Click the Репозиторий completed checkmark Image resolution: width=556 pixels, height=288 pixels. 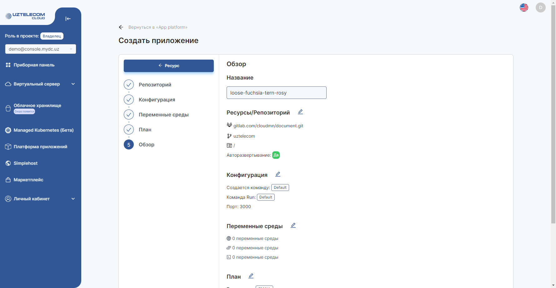[128, 85]
